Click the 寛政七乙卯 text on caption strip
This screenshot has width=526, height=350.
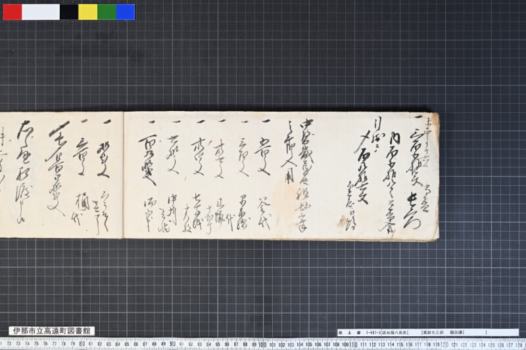point(433,332)
